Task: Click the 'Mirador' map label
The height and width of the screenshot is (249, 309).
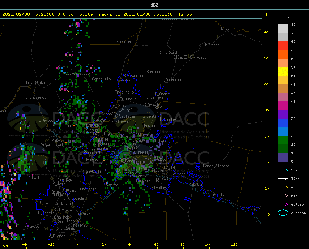Action: (159, 188)
